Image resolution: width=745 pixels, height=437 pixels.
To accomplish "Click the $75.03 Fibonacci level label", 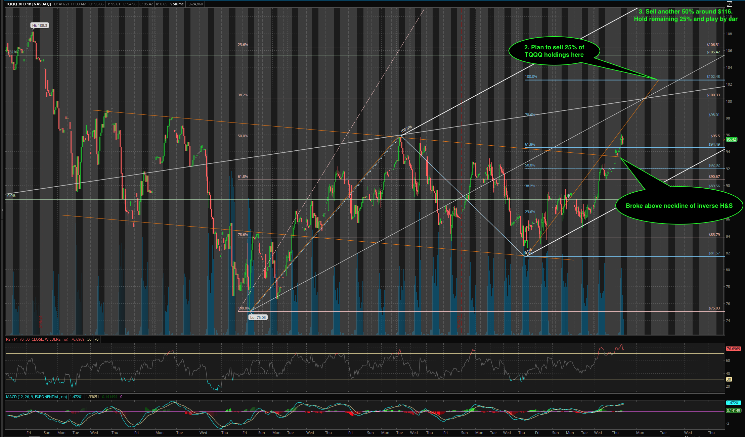I will 714,308.
